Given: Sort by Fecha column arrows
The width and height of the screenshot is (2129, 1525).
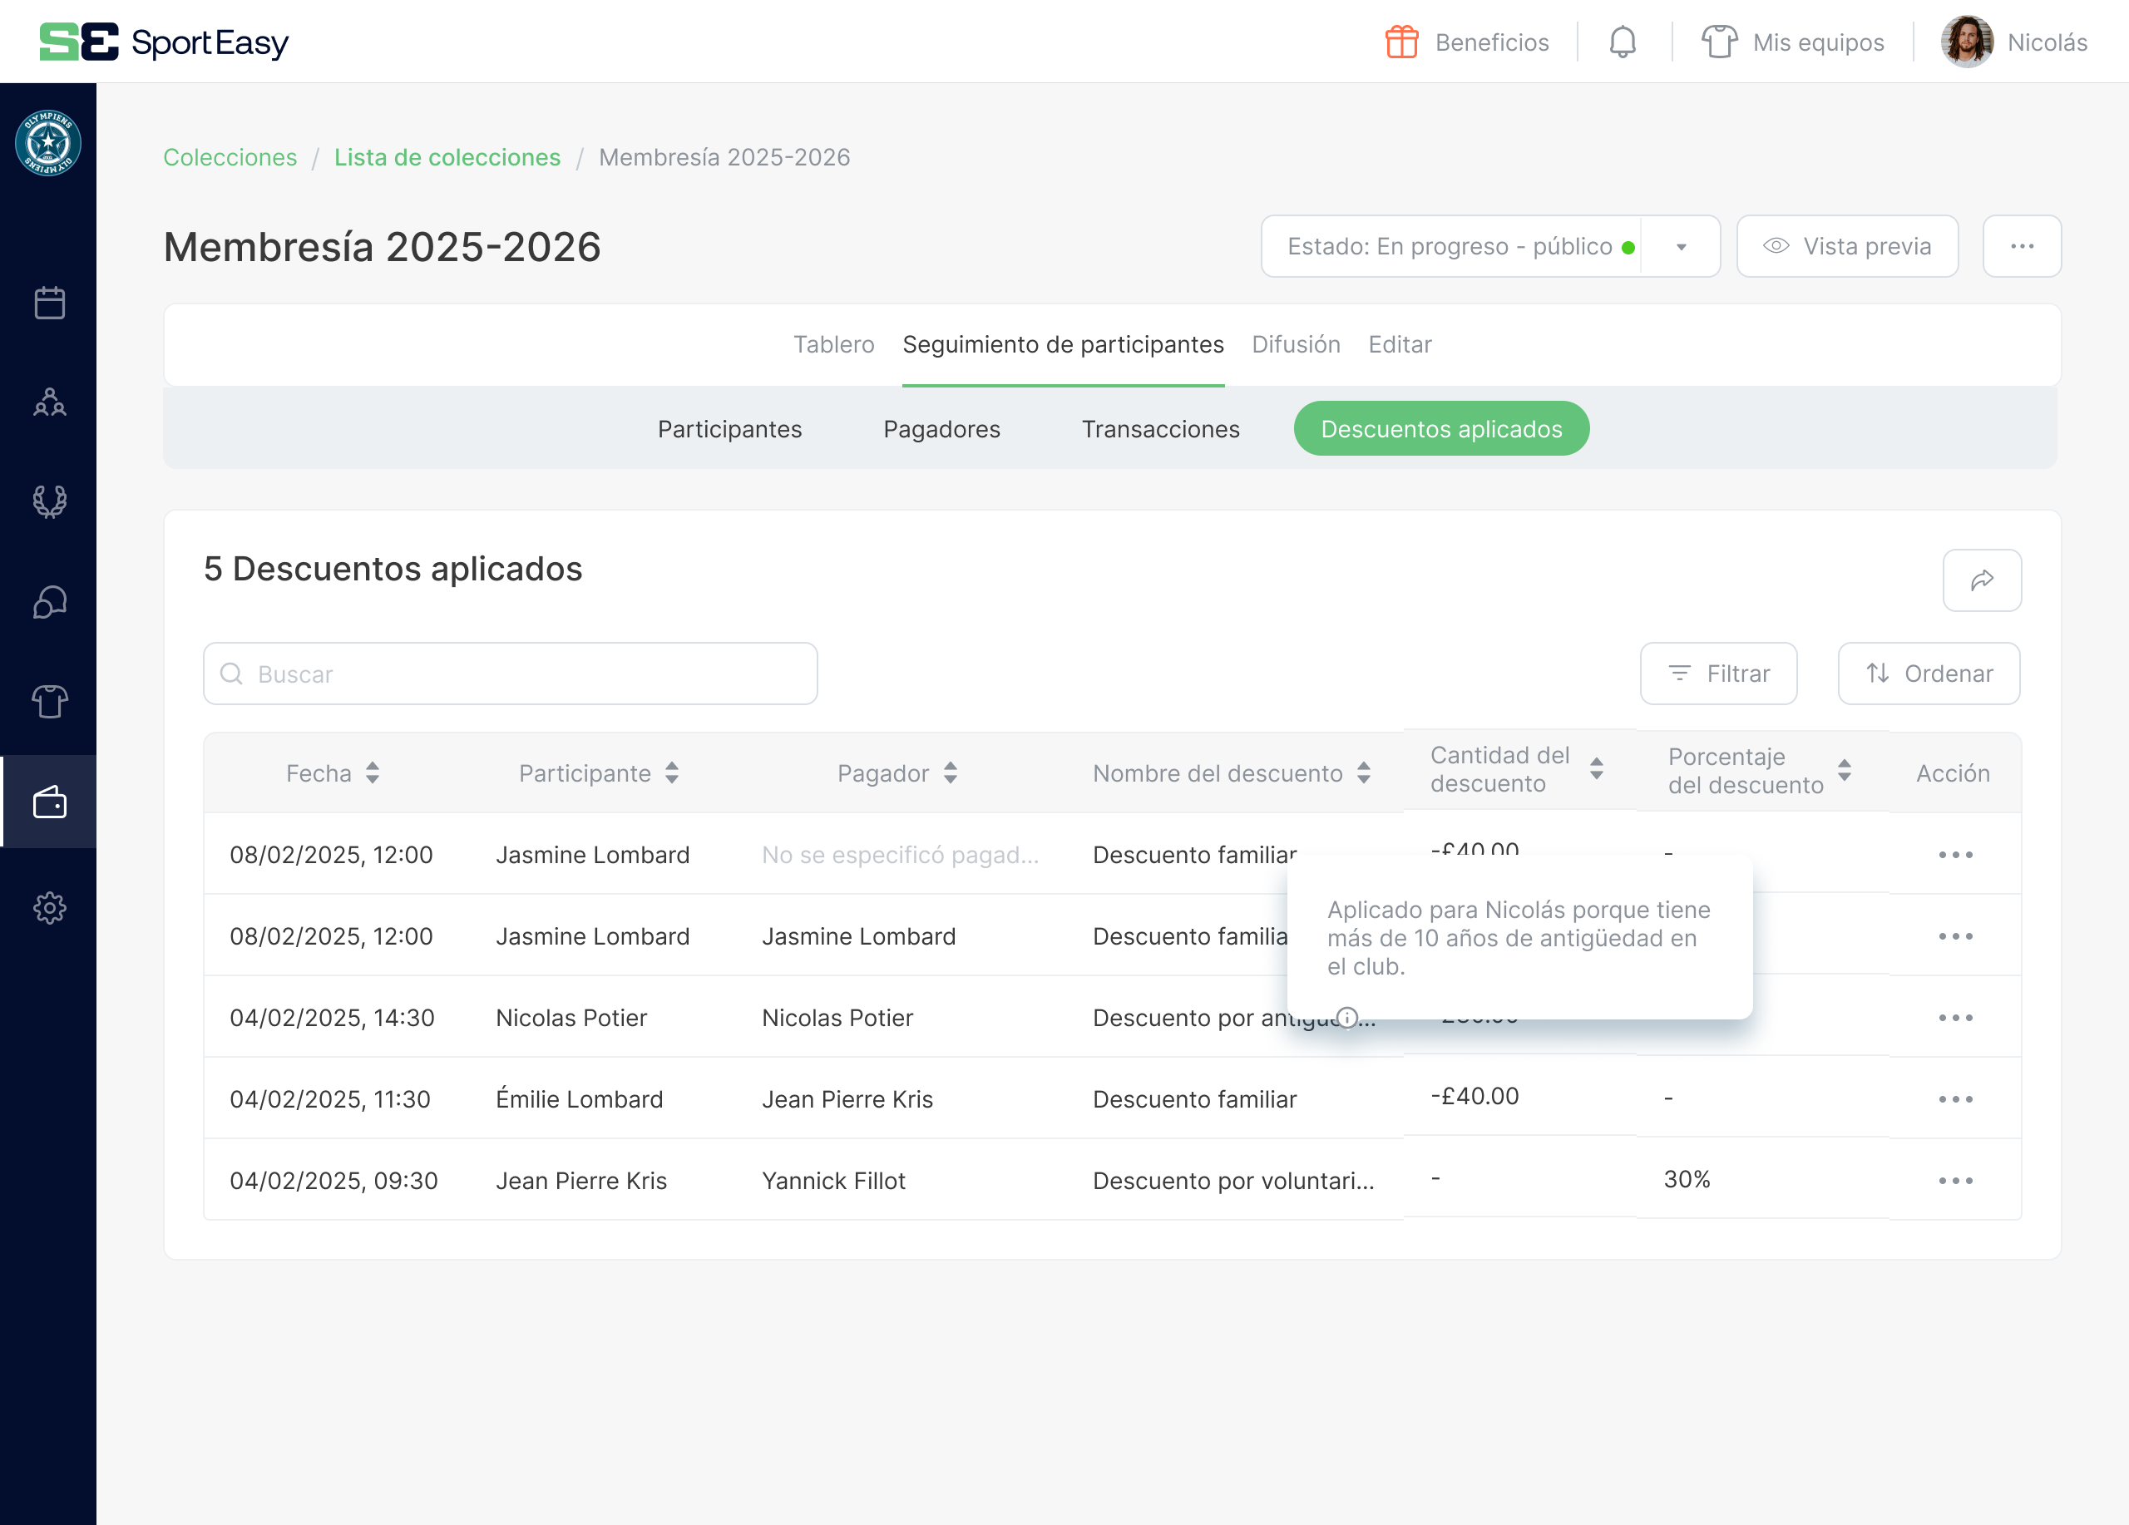Looking at the screenshot, I should click(373, 773).
